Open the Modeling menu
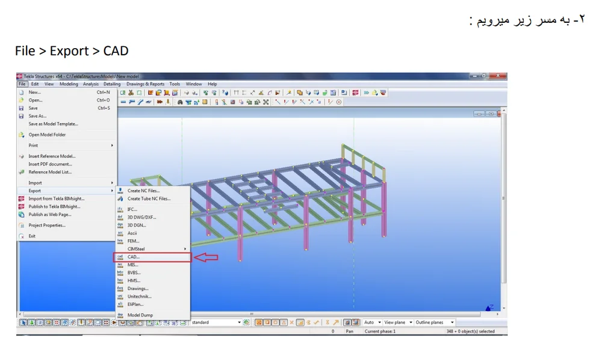The height and width of the screenshot is (356, 602). pyautogui.click(x=69, y=84)
